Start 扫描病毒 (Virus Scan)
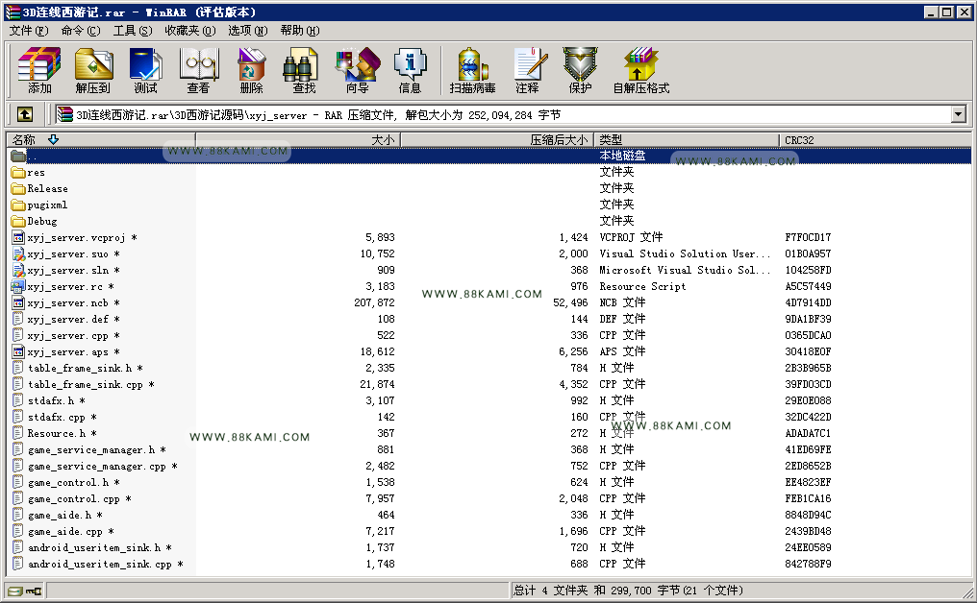The image size is (977, 603). pos(473,70)
